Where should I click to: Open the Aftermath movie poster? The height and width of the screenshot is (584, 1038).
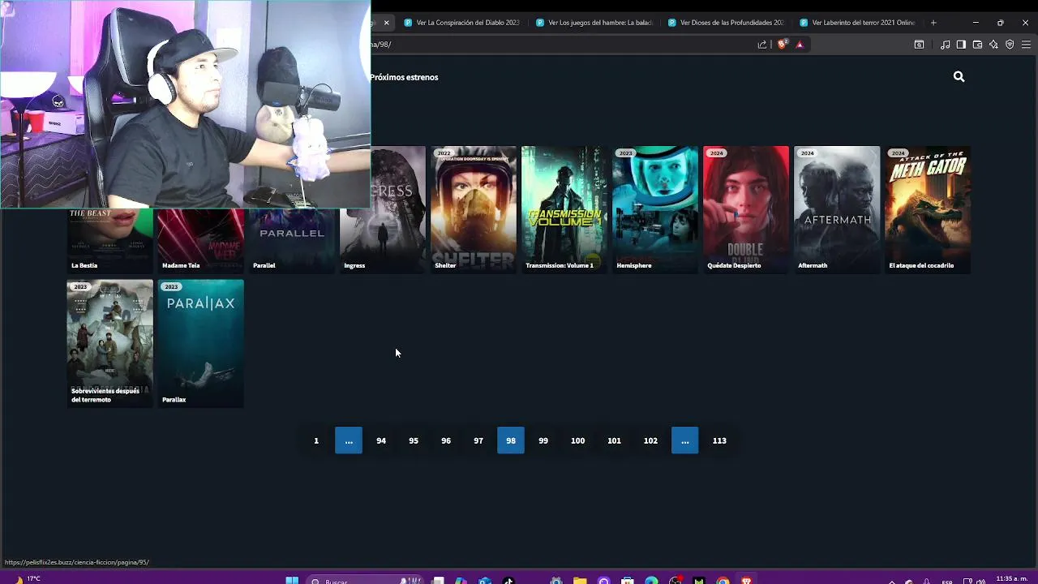pos(837,209)
